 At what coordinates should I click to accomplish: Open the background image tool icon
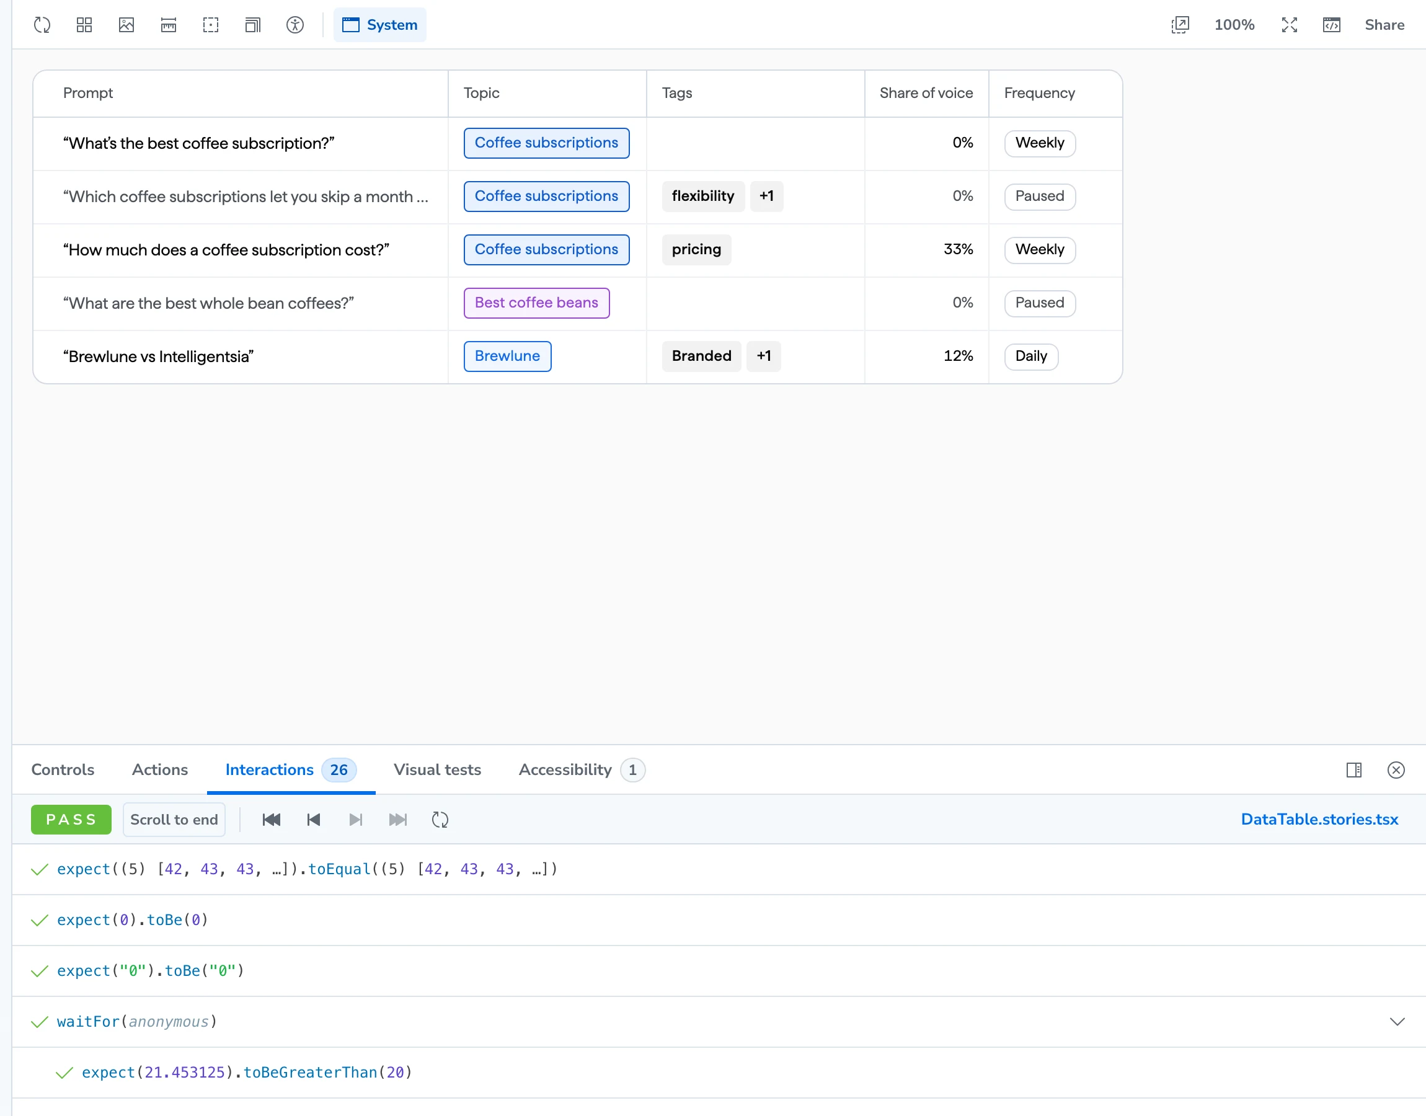pos(126,25)
